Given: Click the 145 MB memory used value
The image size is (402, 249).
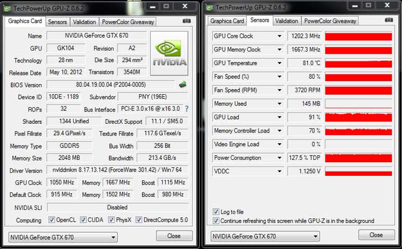Looking at the screenshot, I should pos(305,103).
